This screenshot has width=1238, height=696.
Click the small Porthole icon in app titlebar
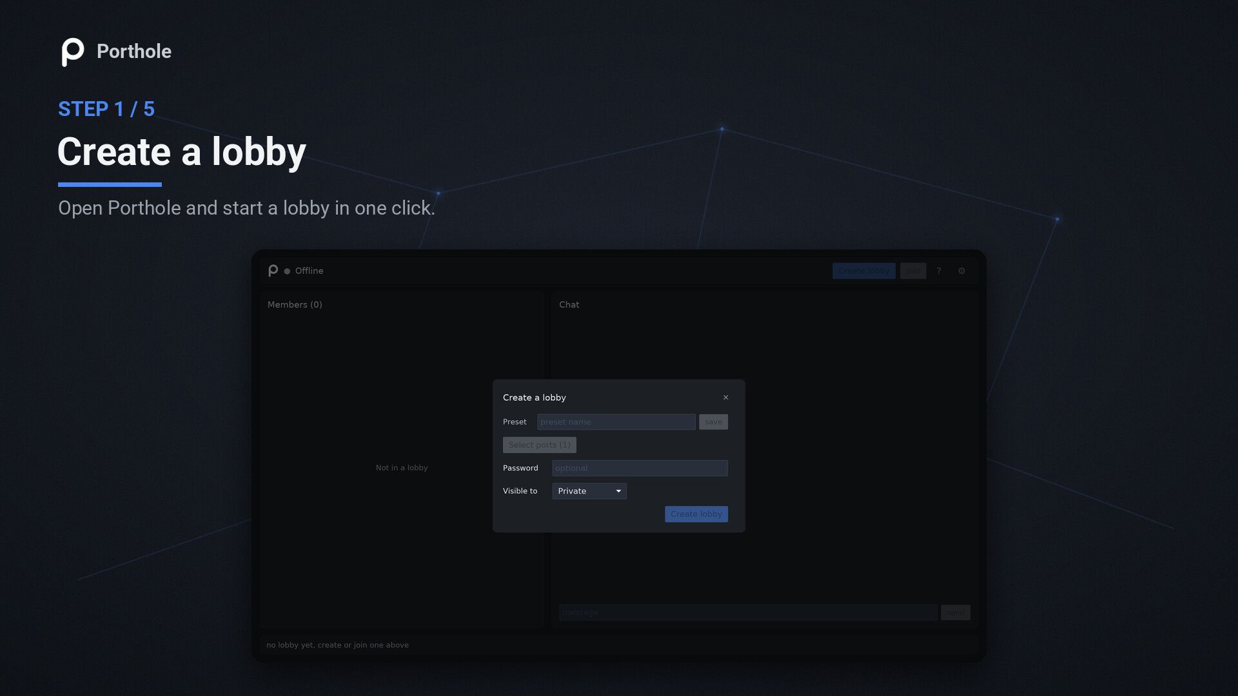pyautogui.click(x=273, y=271)
